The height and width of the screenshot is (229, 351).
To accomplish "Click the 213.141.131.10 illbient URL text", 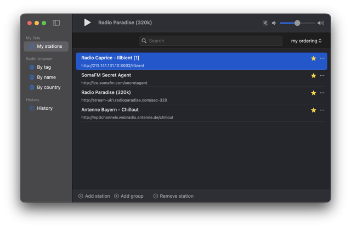I will 112,66.
